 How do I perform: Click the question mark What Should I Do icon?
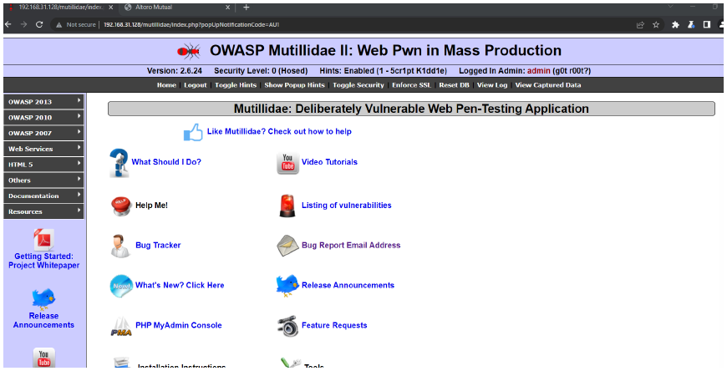point(119,163)
